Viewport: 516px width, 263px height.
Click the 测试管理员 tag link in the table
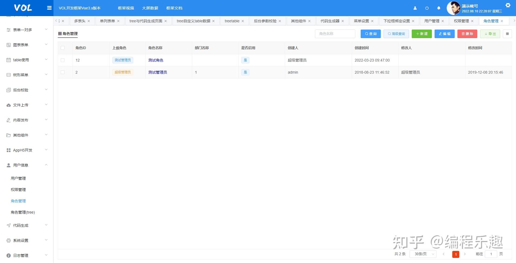[123, 60]
